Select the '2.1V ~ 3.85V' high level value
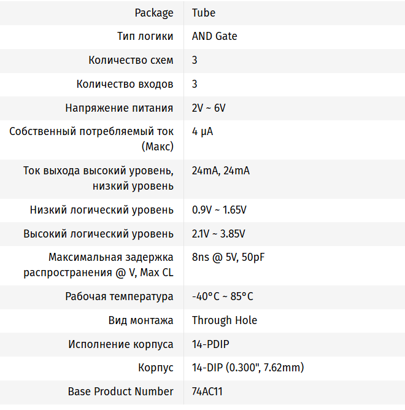Screen dimensions: 405x410 click(x=218, y=234)
